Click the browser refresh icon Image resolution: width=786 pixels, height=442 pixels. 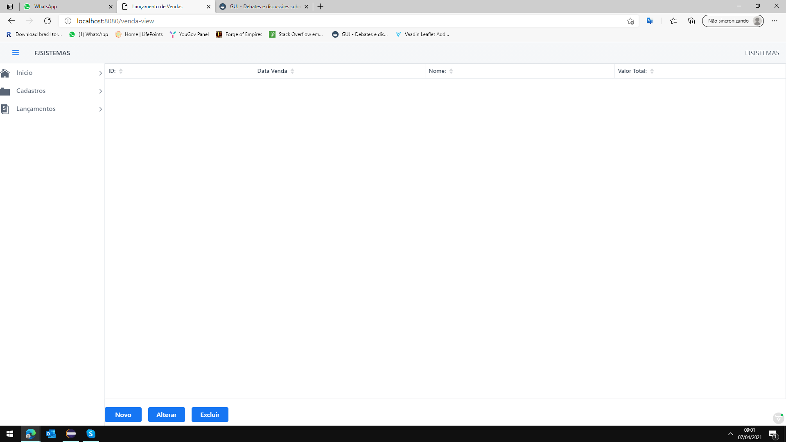click(x=47, y=21)
